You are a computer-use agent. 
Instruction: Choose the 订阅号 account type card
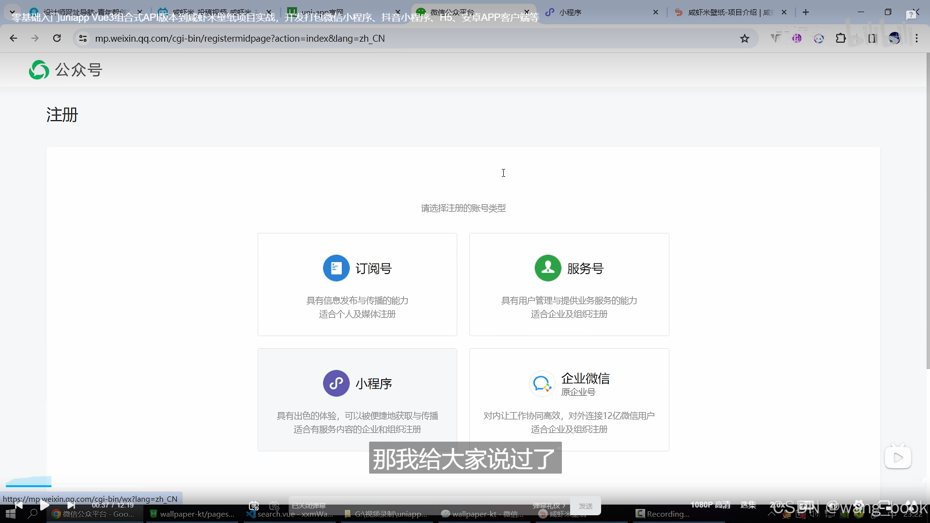[357, 284]
